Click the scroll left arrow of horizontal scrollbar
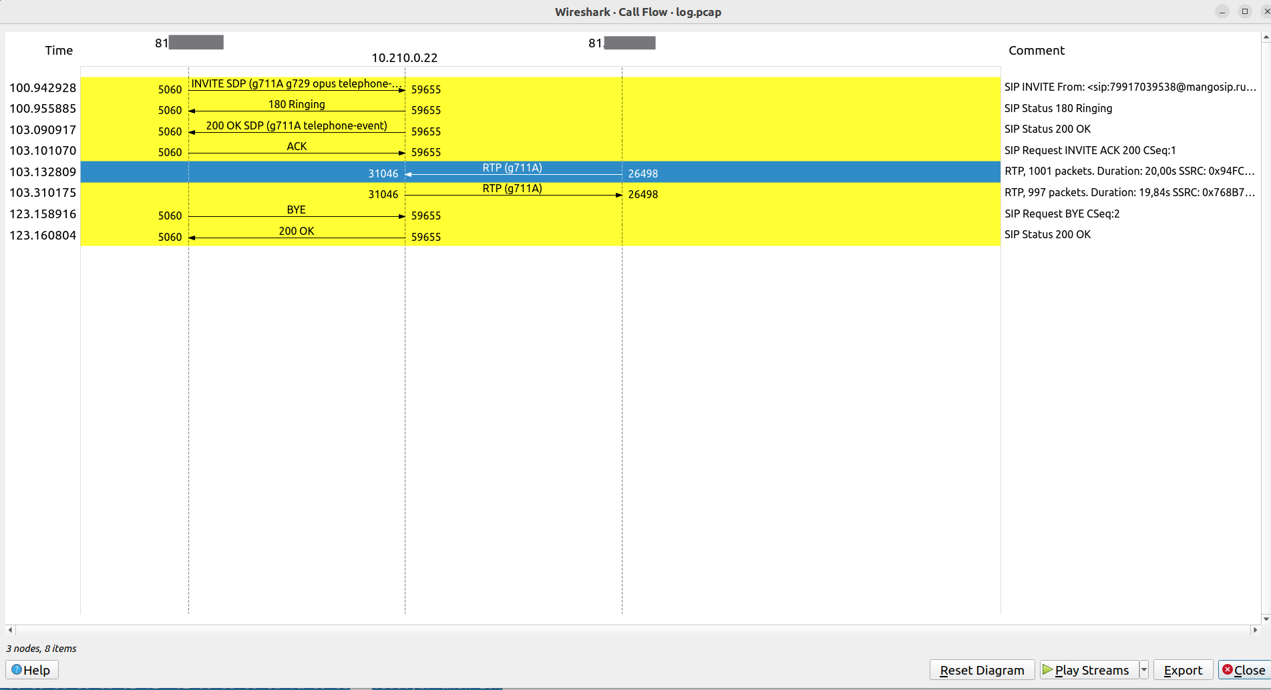Screen dimensions: 1271x690 (10, 629)
